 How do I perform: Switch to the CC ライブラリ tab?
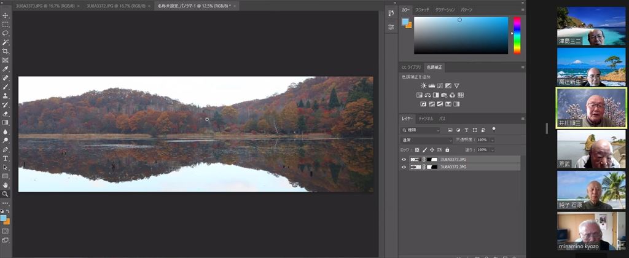(412, 67)
